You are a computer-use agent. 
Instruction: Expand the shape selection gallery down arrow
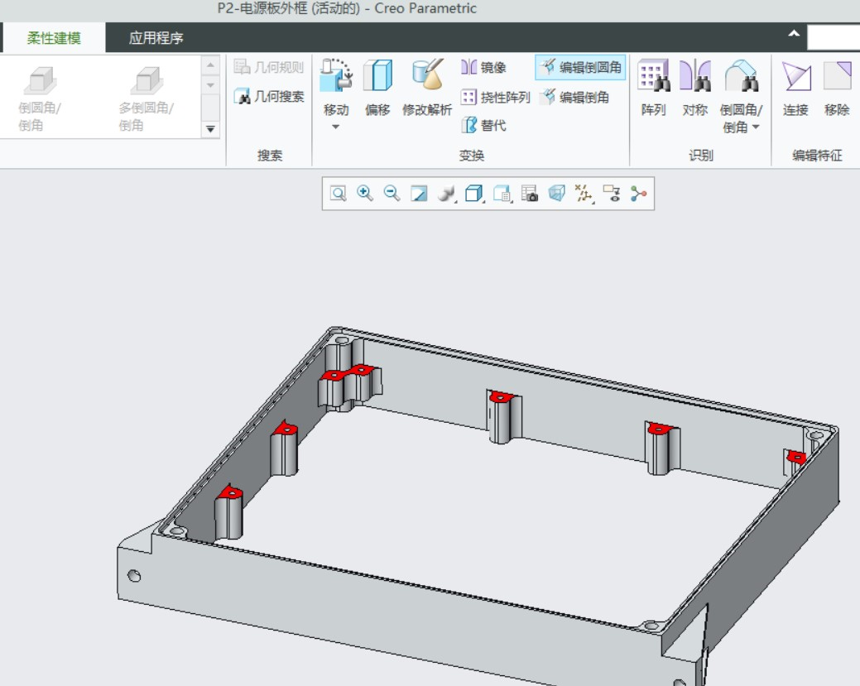tap(210, 129)
